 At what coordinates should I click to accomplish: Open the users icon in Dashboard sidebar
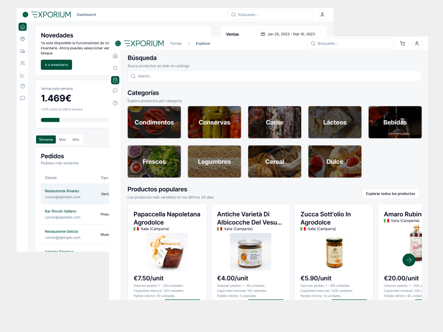point(23,63)
